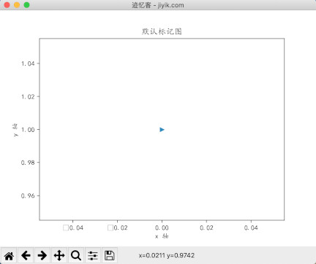The image size is (316, 264).
Task: Minimize the window with the yellow button
Action: tap(17, 5)
